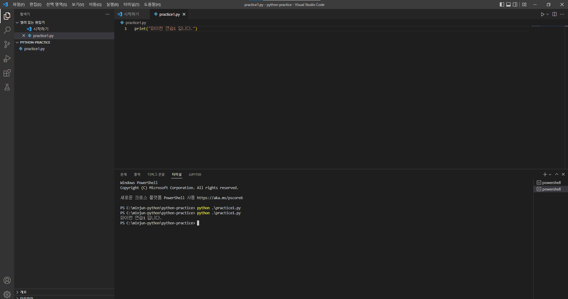Switch to the 문제 panel tab

[x=124, y=175]
